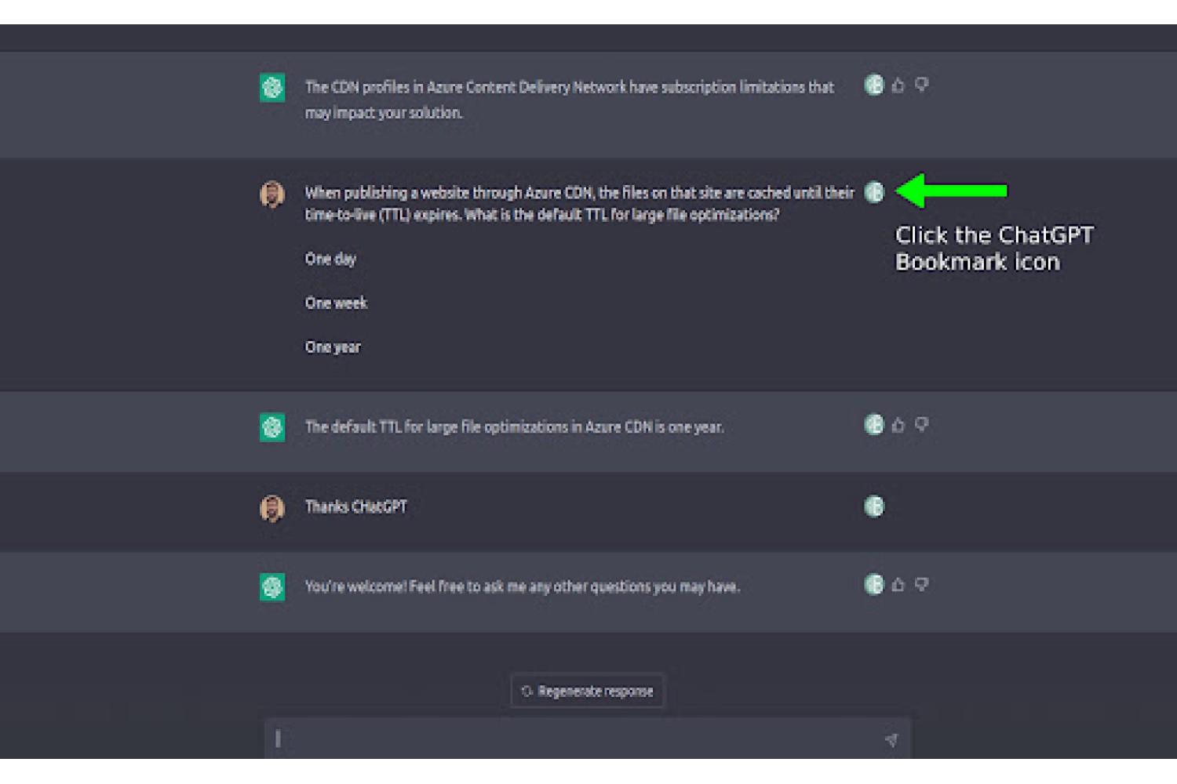Click bookmark icon on CDN profiles response

[x=874, y=85]
